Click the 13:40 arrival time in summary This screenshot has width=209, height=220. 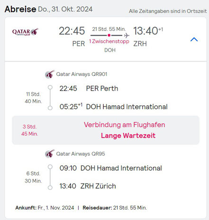pyautogui.click(x=145, y=31)
